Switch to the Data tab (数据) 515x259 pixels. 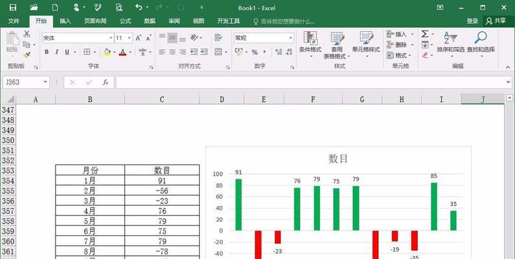pos(150,21)
